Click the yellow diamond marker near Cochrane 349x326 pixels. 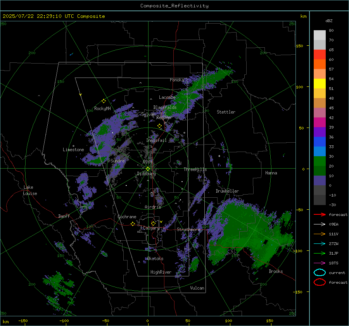133,224
